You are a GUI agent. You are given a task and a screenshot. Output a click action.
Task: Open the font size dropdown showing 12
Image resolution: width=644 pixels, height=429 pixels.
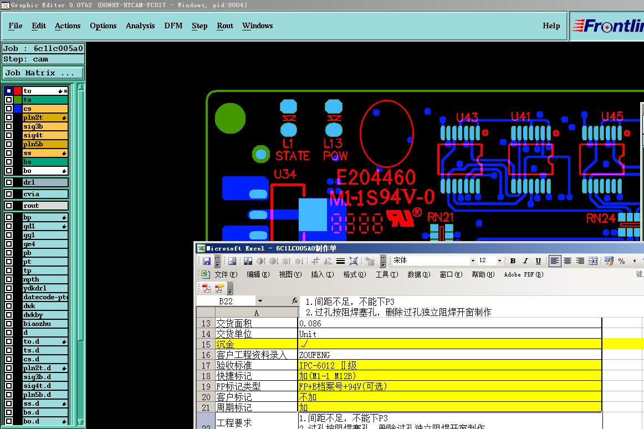499,261
